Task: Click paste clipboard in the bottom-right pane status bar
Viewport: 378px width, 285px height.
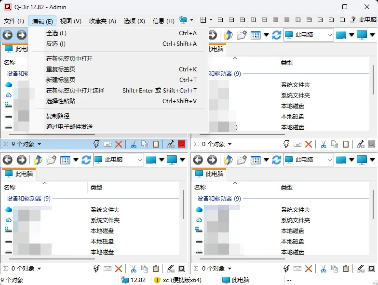Action: [x=346, y=268]
